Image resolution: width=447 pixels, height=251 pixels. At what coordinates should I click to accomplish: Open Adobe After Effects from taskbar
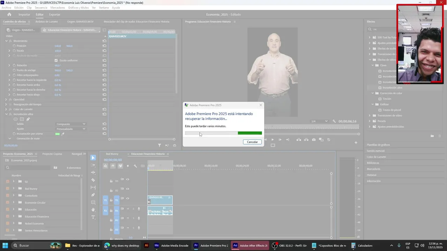[250, 245]
